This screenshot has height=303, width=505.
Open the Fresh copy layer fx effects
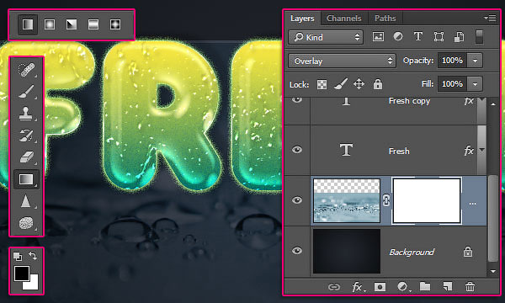point(469,101)
